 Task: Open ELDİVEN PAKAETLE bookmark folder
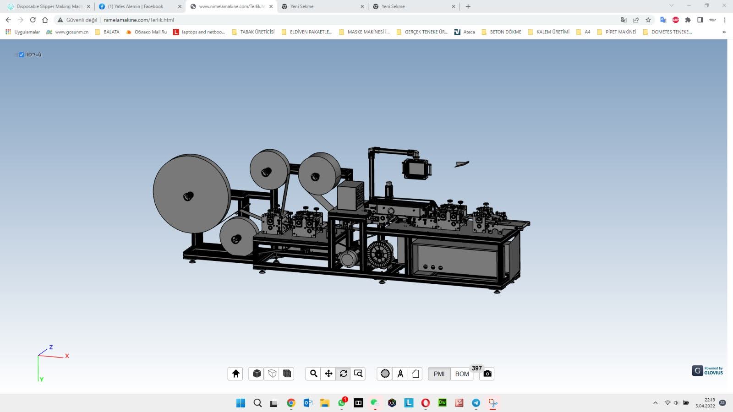click(307, 32)
